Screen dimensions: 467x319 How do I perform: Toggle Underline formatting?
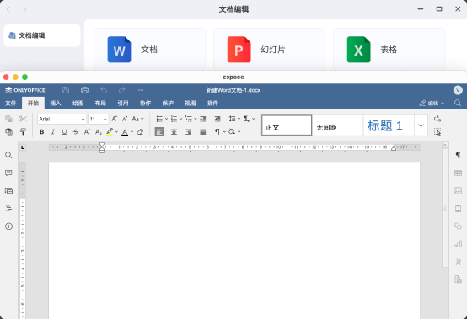click(x=64, y=131)
